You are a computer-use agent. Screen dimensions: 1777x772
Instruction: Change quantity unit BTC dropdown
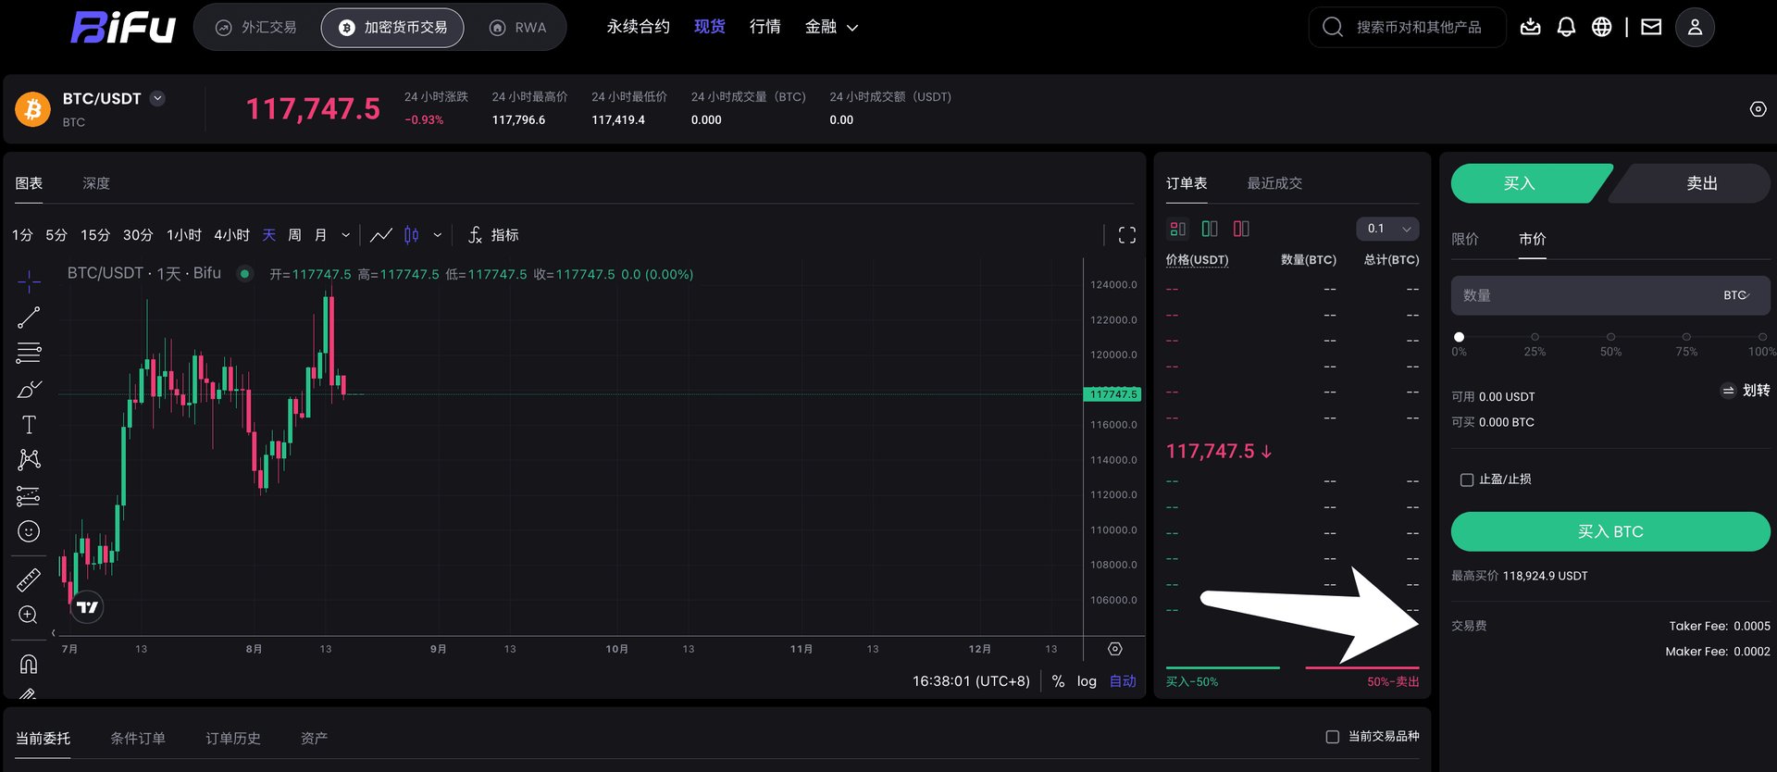pyautogui.click(x=1736, y=295)
